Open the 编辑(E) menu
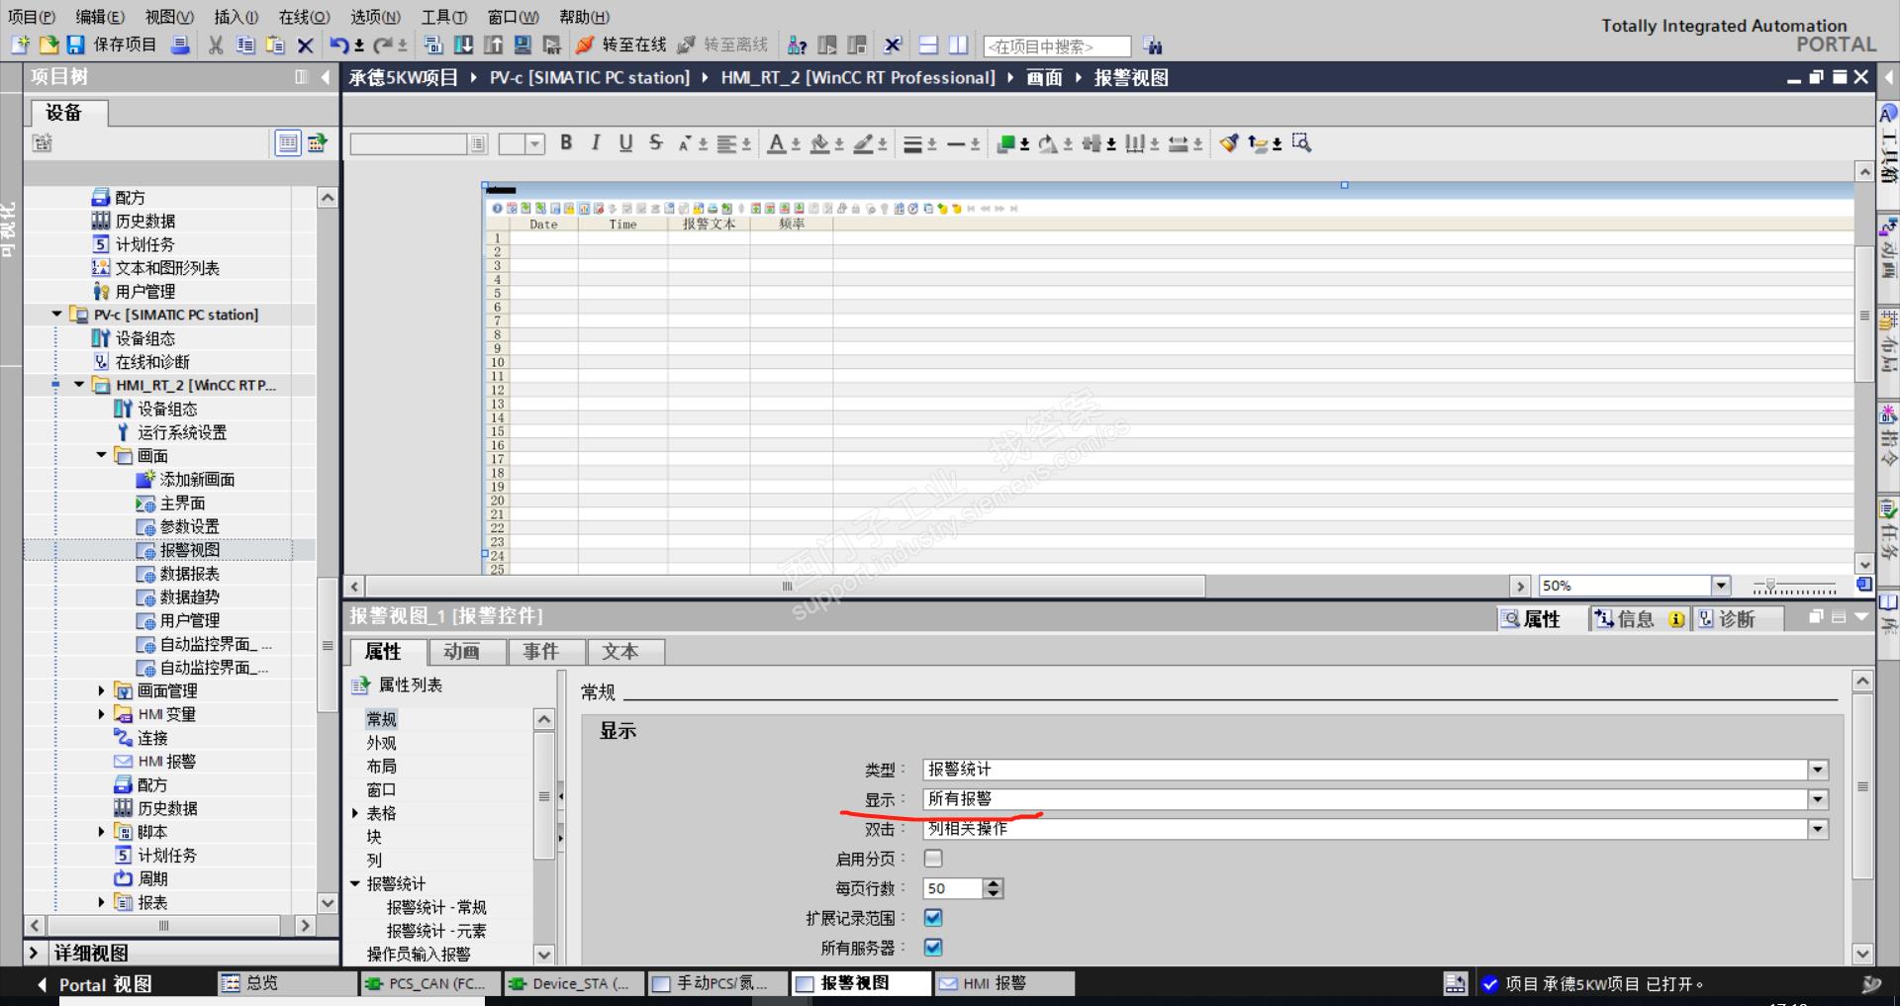 pyautogui.click(x=100, y=17)
